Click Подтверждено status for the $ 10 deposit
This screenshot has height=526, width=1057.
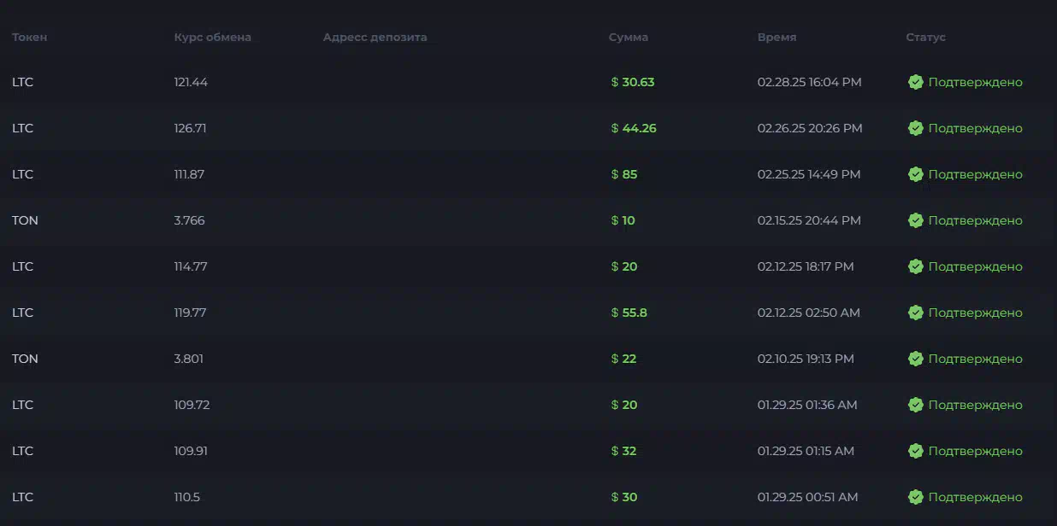click(975, 221)
